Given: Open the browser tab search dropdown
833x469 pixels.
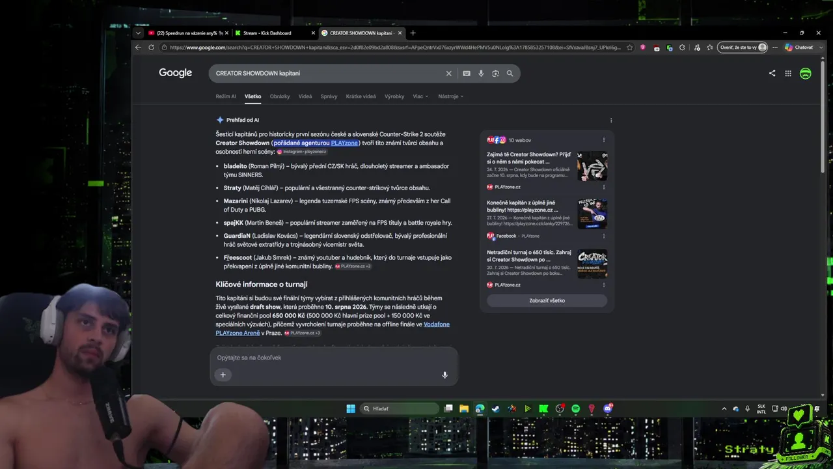Looking at the screenshot, I should tap(138, 33).
